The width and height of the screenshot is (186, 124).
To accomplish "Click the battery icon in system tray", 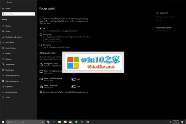I will (170, 122).
